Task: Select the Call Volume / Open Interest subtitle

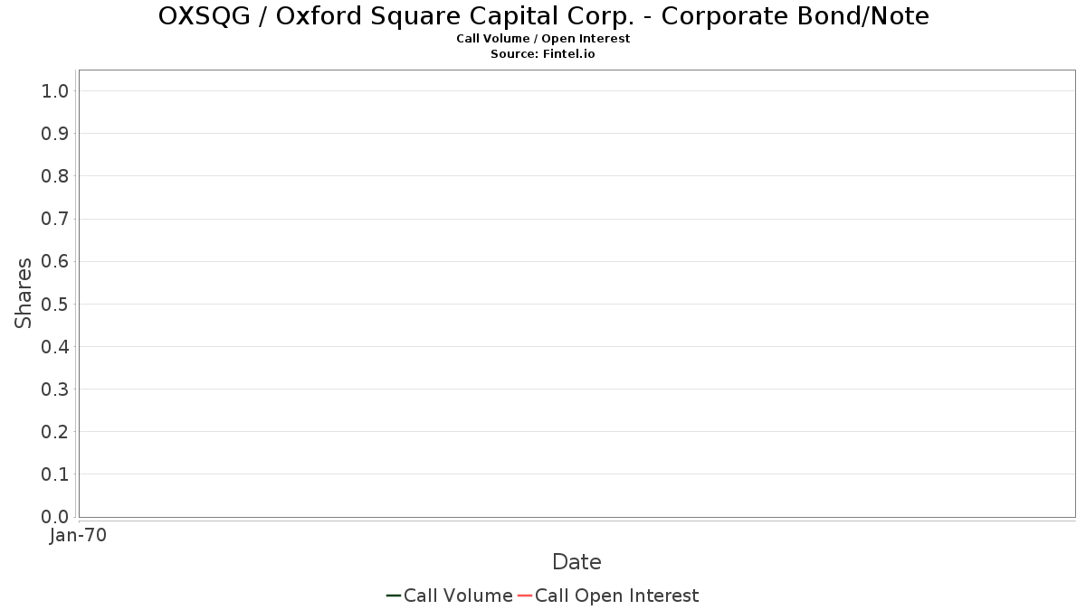Action: tap(543, 39)
